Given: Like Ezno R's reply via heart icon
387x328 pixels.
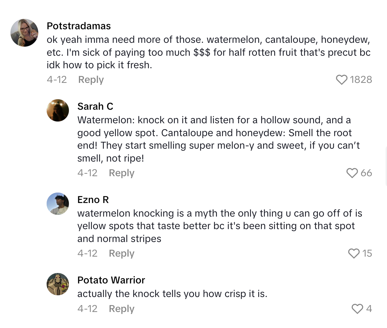Looking at the screenshot, I should [354, 253].
